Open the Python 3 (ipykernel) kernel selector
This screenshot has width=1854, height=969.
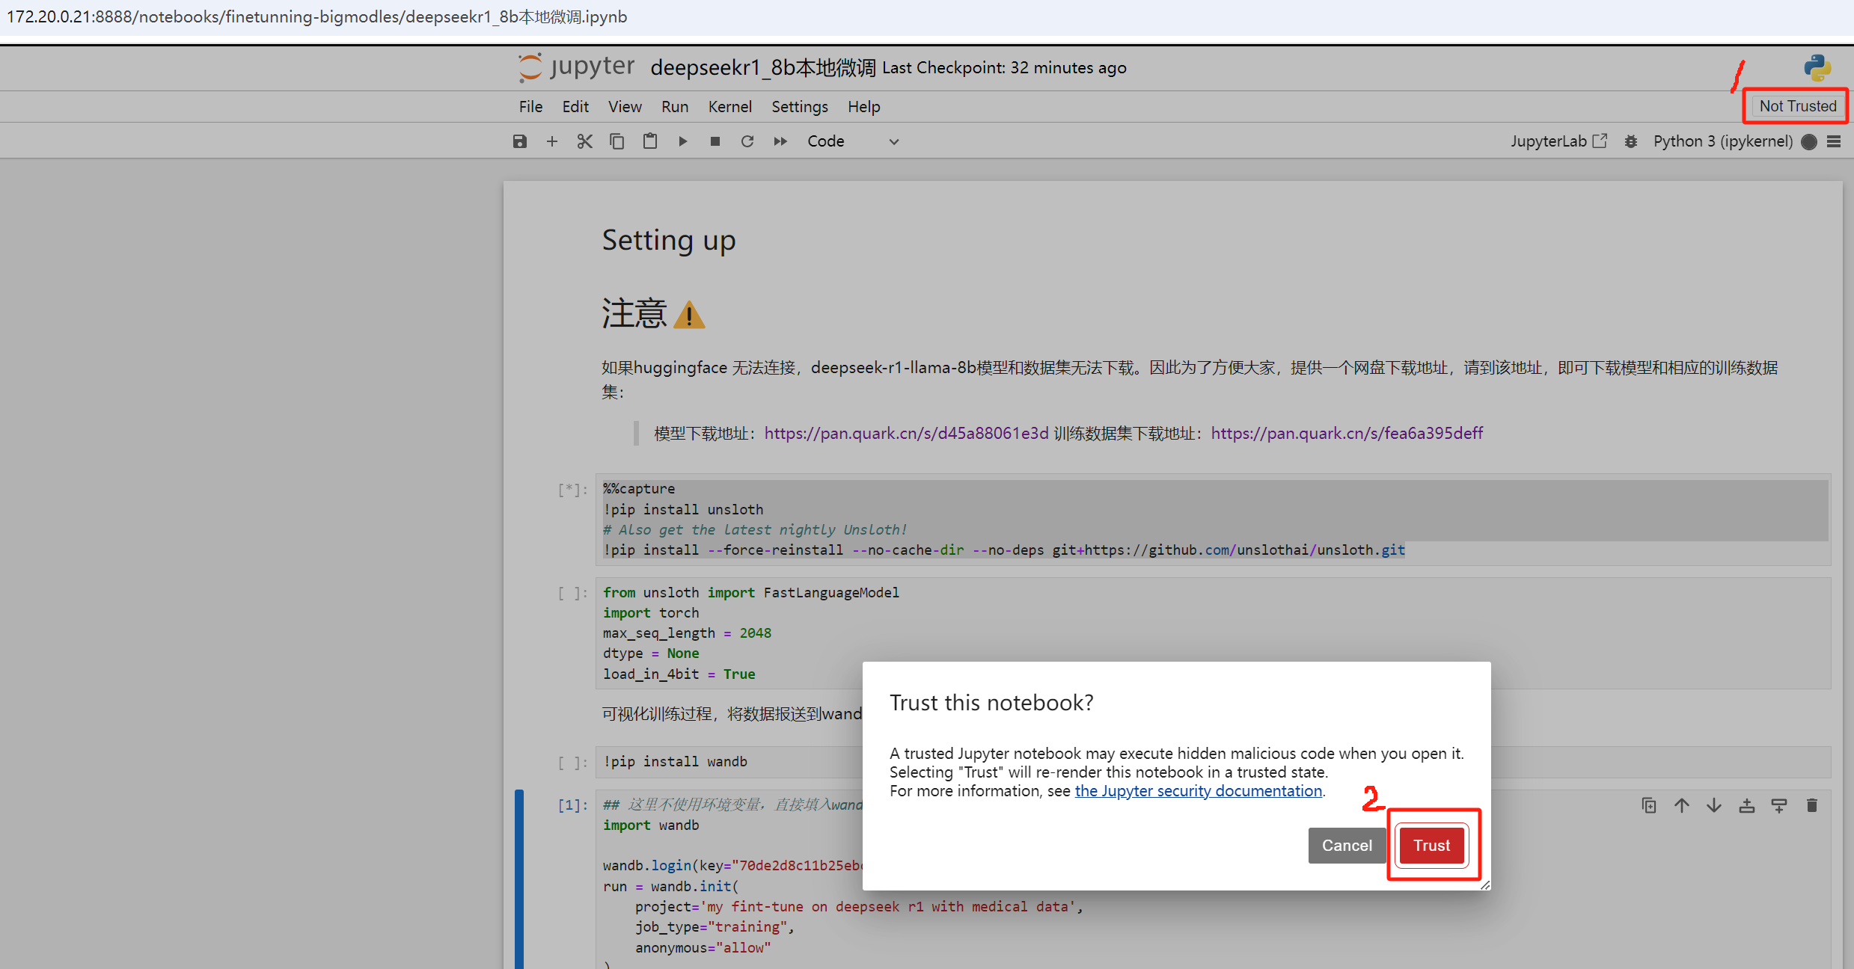click(x=1722, y=141)
